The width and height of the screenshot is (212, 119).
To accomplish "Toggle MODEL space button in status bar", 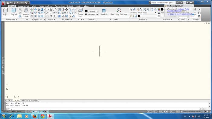I will click(149, 111).
